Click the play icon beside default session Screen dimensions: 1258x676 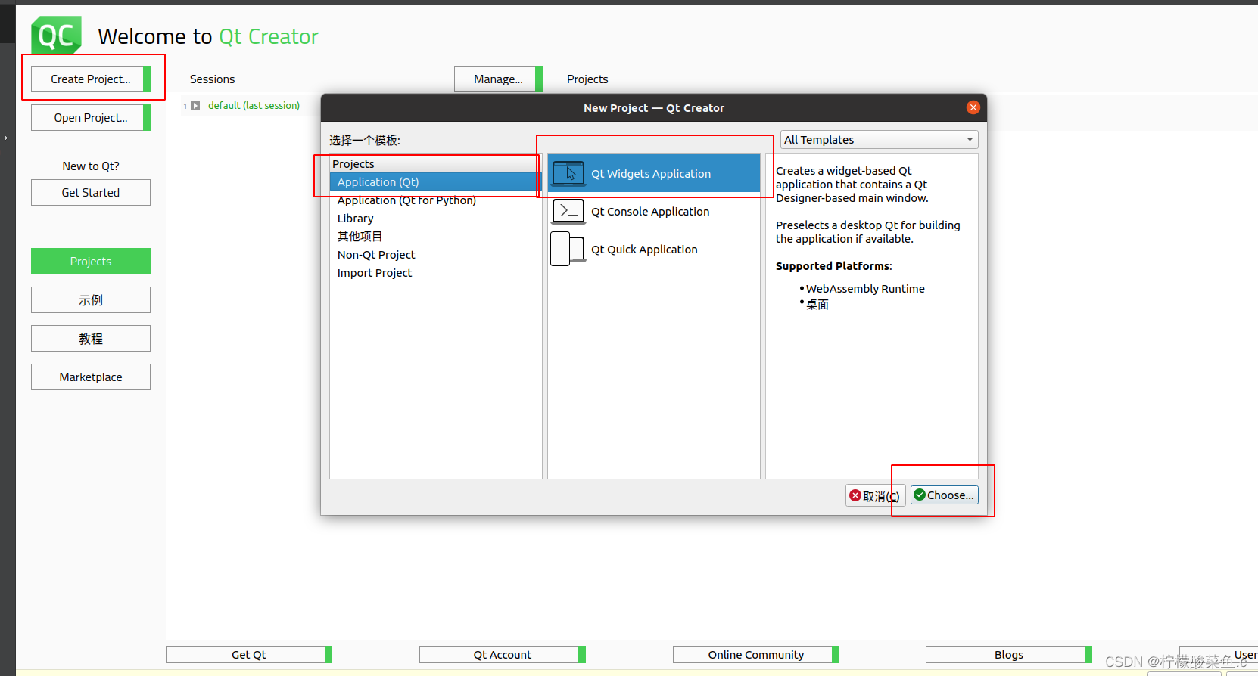[195, 106]
